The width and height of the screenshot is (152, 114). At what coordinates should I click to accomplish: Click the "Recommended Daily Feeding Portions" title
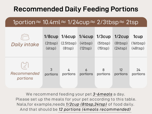coord(76,9)
